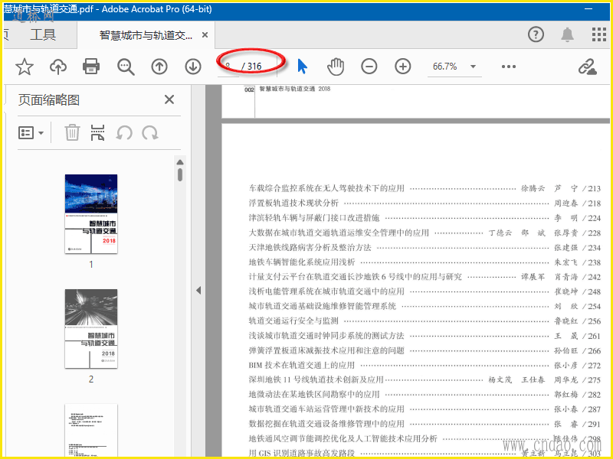Open the thumbnails options dropdown menu

pyautogui.click(x=31, y=132)
